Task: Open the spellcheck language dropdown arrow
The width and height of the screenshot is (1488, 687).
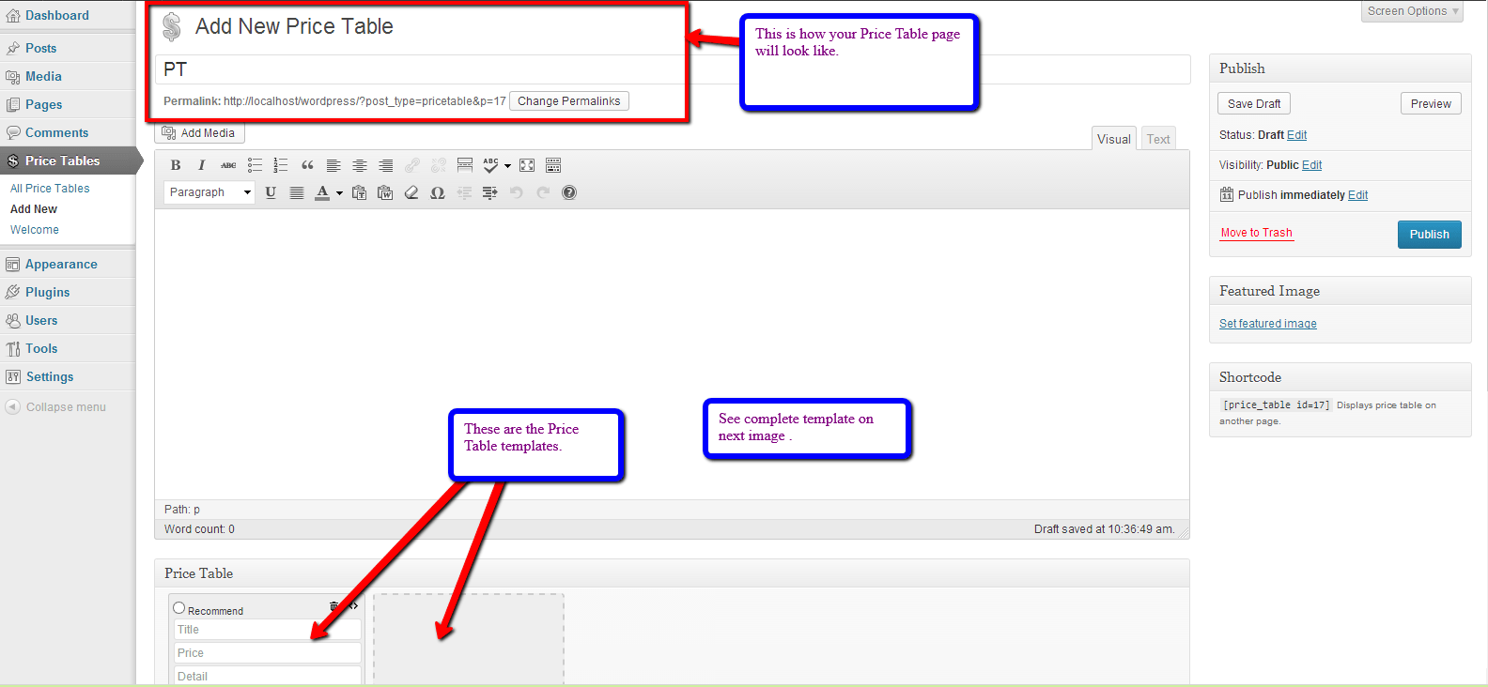Action: point(508,166)
